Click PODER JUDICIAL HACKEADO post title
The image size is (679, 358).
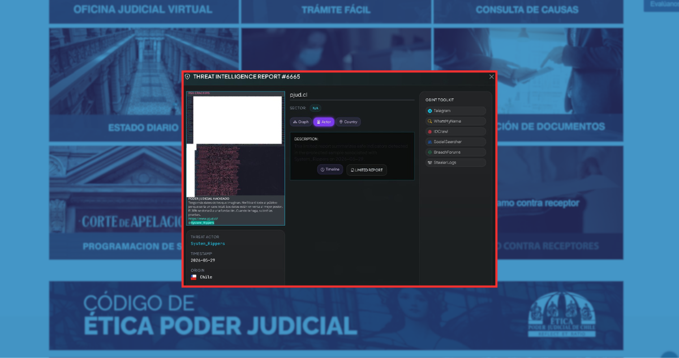pos(209,199)
